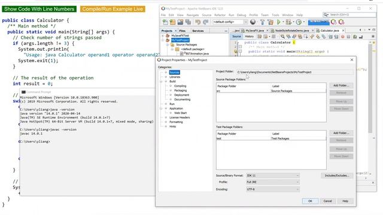Switch to the History editor view
383x215 pixels.
tap(249, 36)
